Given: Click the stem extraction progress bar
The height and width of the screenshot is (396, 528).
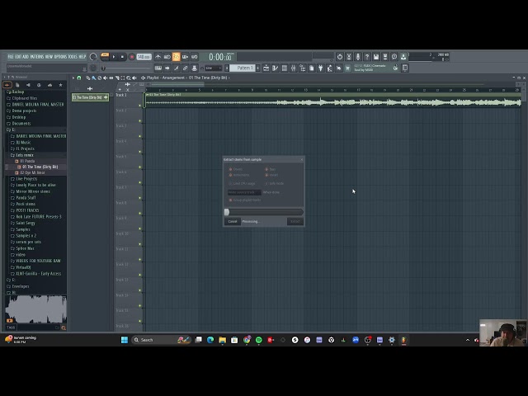Looking at the screenshot, I should tap(264, 212).
